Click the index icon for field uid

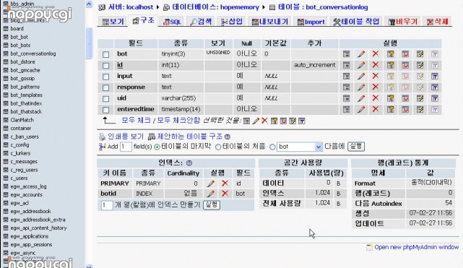(x=420, y=98)
